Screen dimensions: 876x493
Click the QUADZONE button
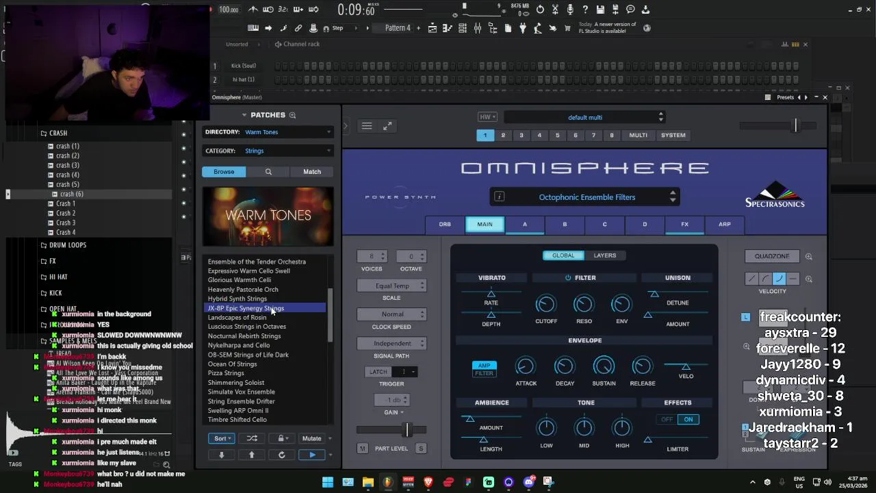click(772, 256)
